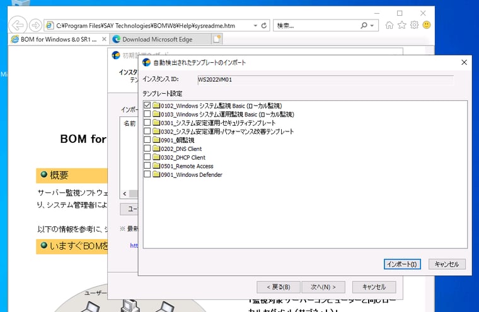Close the template import dialog

point(464,62)
